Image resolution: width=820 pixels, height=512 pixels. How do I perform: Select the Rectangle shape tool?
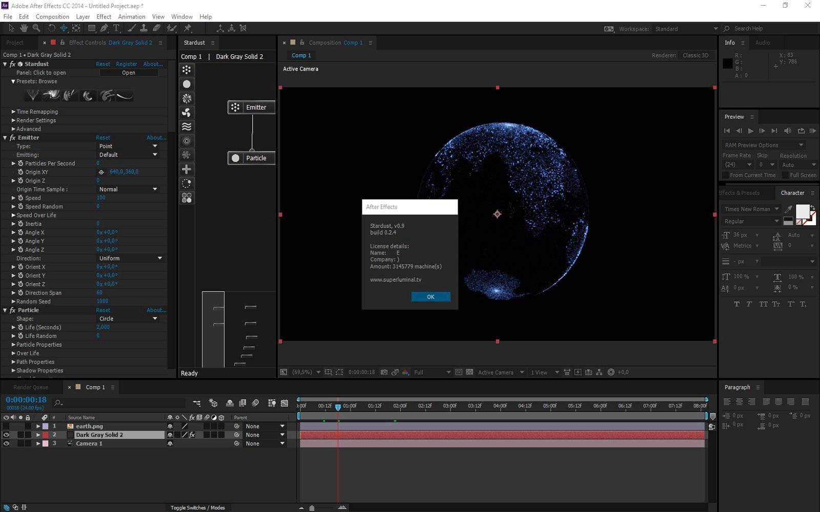pyautogui.click(x=92, y=28)
